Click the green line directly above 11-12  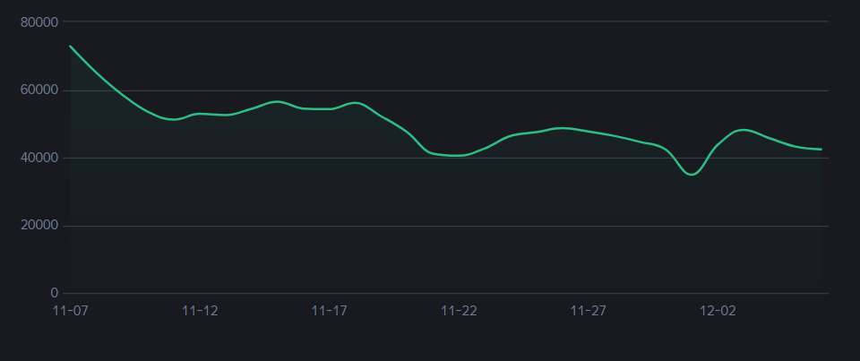(200, 114)
